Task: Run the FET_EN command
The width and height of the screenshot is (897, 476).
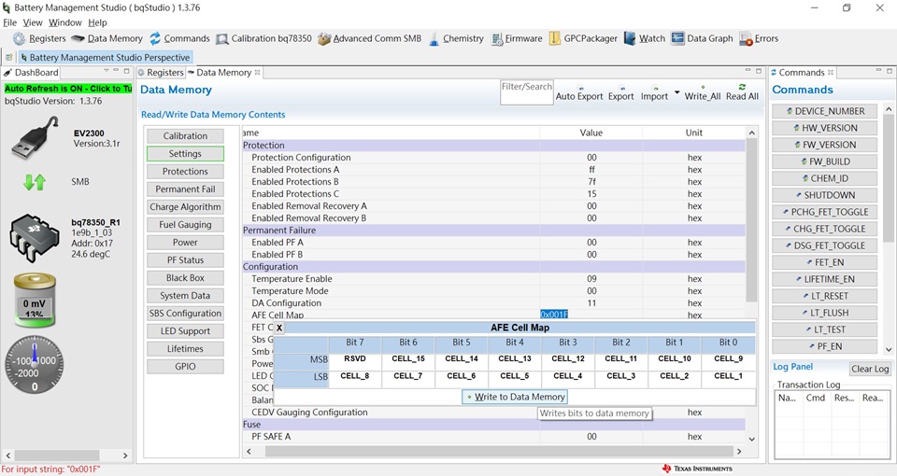Action: click(824, 262)
